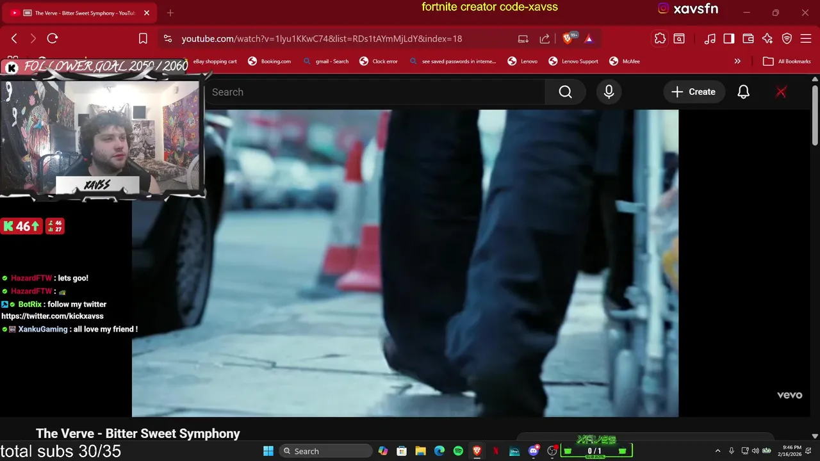Screen dimensions: 820x461
Task: Toggle the browser sidebar panel
Action: coord(729,38)
